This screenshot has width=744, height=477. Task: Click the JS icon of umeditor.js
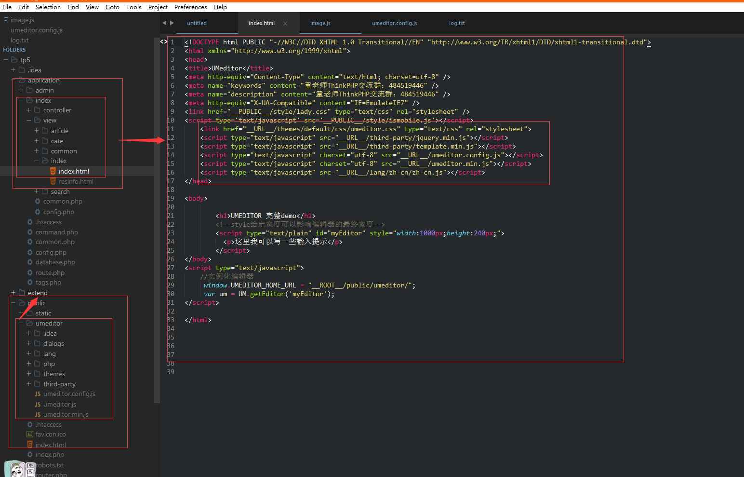pos(38,405)
